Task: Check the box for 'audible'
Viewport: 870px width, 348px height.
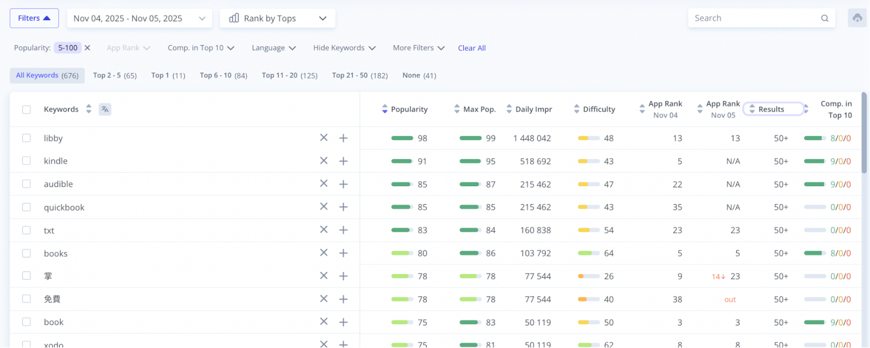Action: click(26, 184)
